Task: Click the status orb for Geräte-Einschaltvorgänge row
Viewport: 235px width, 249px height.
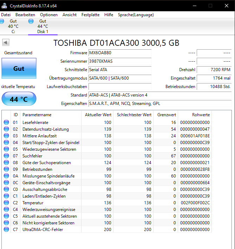Action: tap(6, 182)
